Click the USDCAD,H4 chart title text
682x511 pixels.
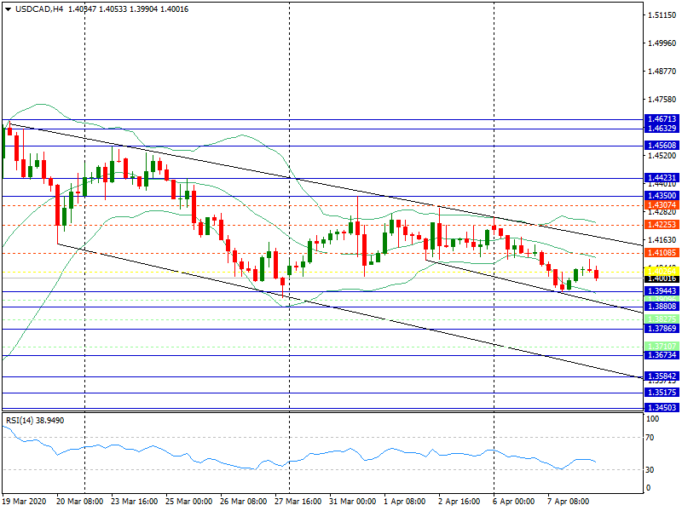39,9
